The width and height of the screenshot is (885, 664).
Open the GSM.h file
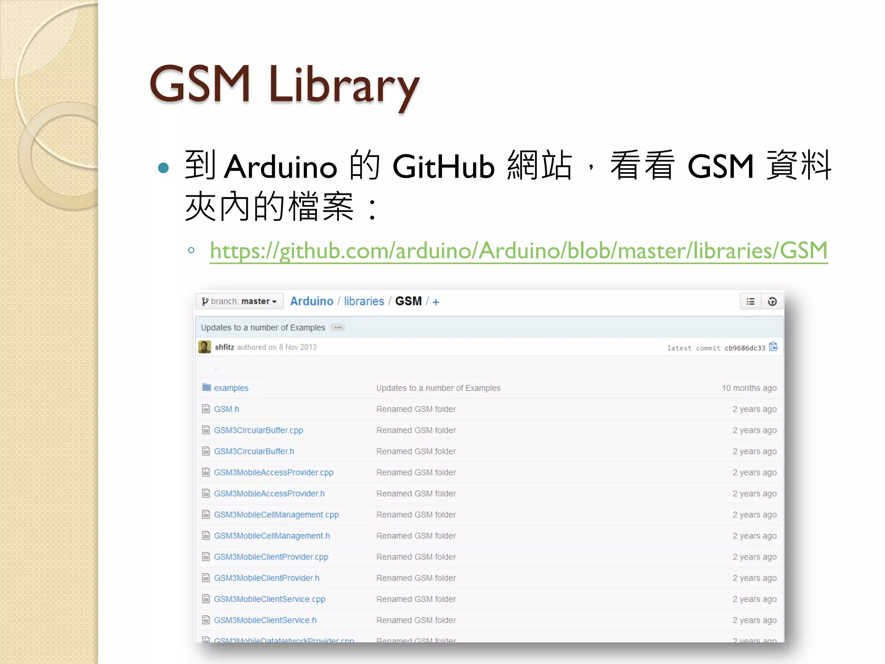click(226, 409)
